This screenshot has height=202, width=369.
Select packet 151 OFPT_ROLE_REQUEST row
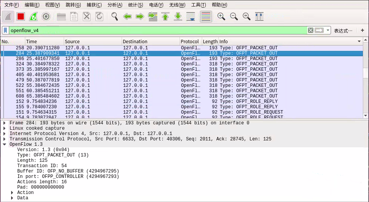[x=182, y=112]
